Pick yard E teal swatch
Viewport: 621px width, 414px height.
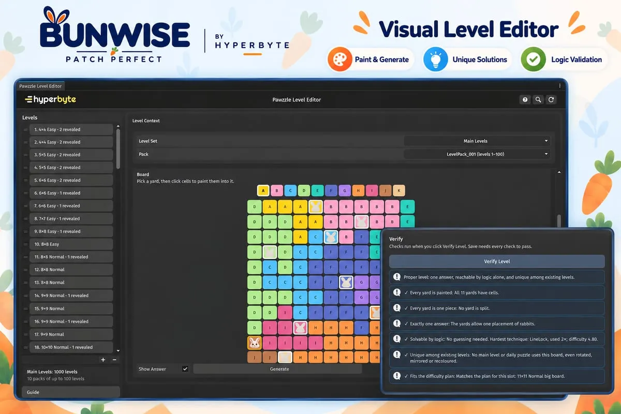pos(317,190)
